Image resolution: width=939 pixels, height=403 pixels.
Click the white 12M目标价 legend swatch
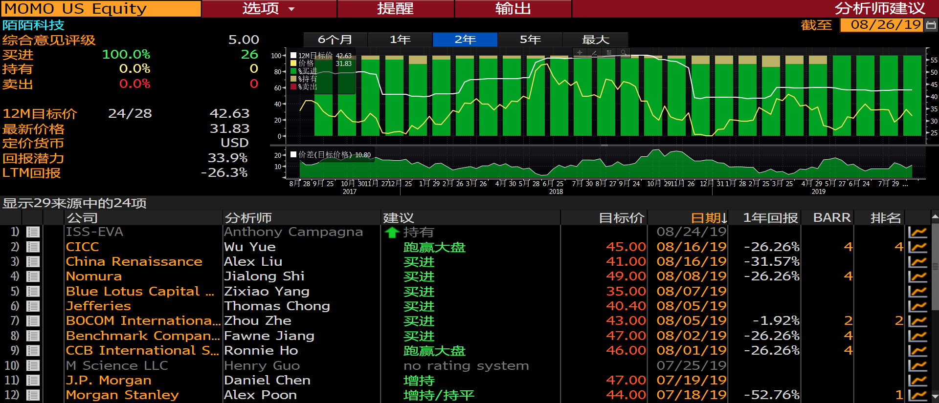pos(293,56)
